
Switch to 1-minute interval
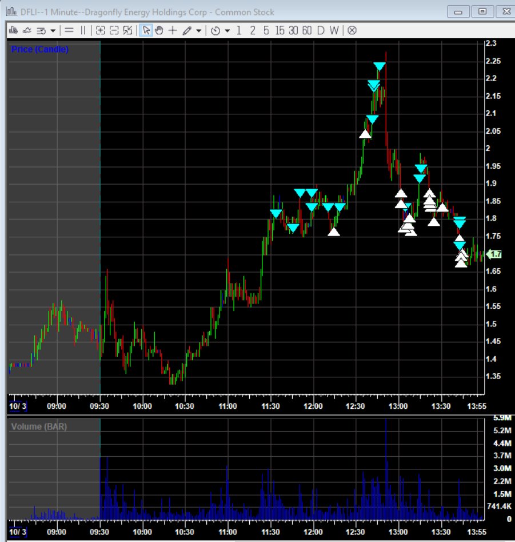click(239, 30)
